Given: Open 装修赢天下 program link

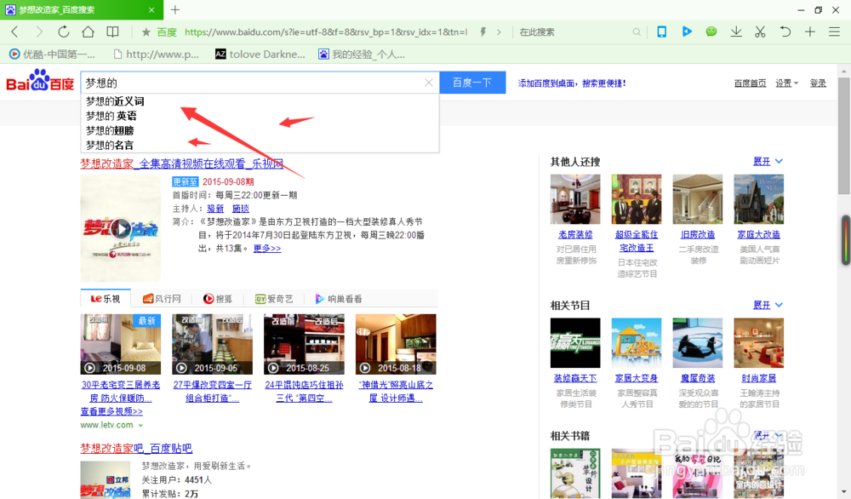Looking at the screenshot, I should tap(575, 378).
